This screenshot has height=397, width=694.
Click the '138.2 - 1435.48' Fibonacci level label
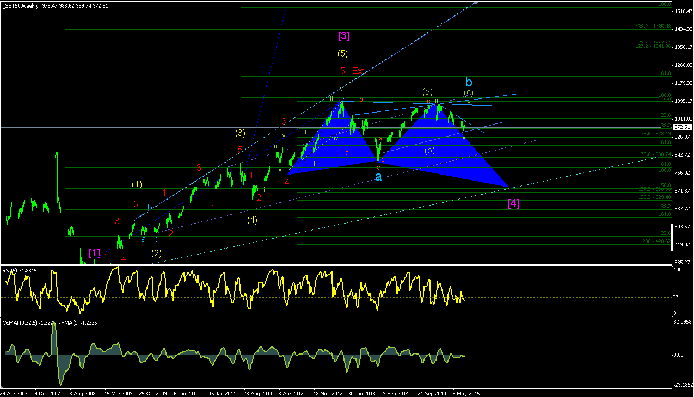[x=653, y=26]
